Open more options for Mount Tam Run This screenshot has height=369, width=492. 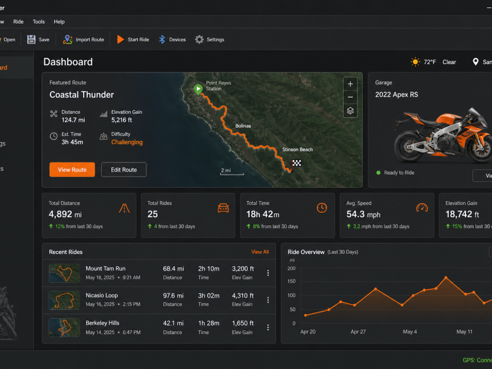(268, 273)
